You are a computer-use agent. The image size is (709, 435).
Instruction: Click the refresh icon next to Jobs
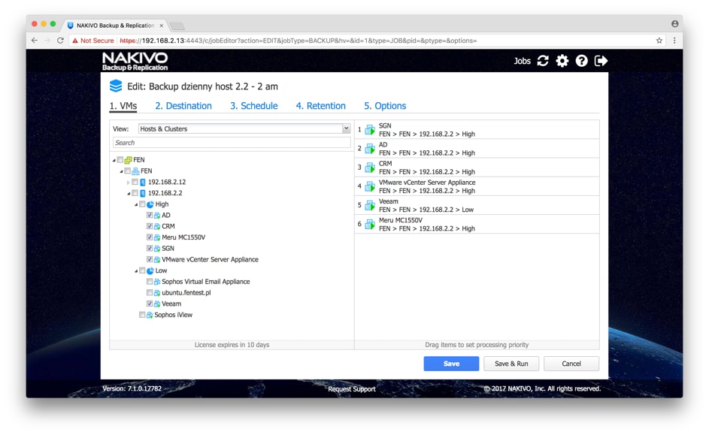(x=543, y=61)
